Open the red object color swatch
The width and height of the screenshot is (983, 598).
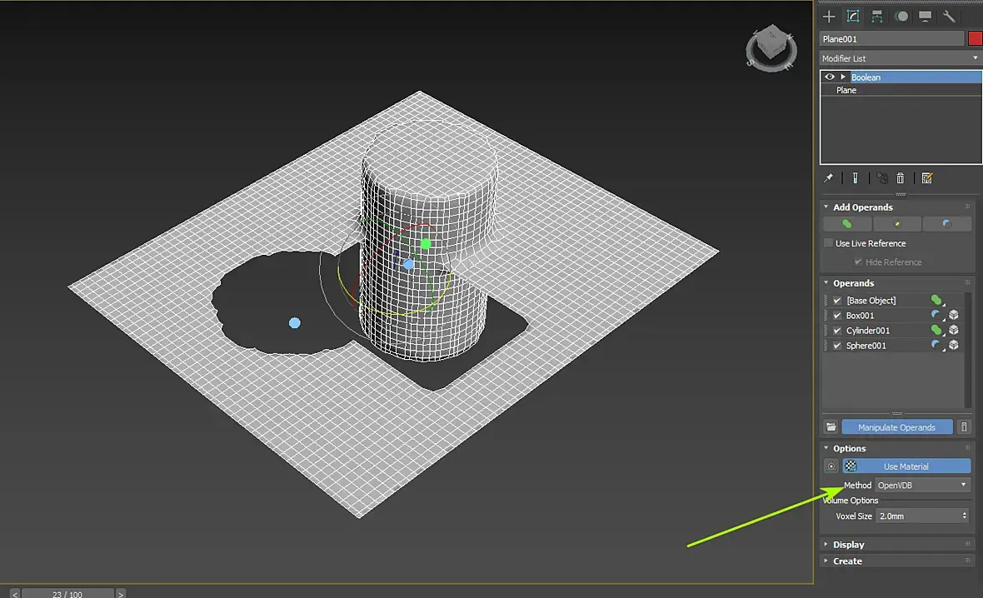[x=975, y=39]
